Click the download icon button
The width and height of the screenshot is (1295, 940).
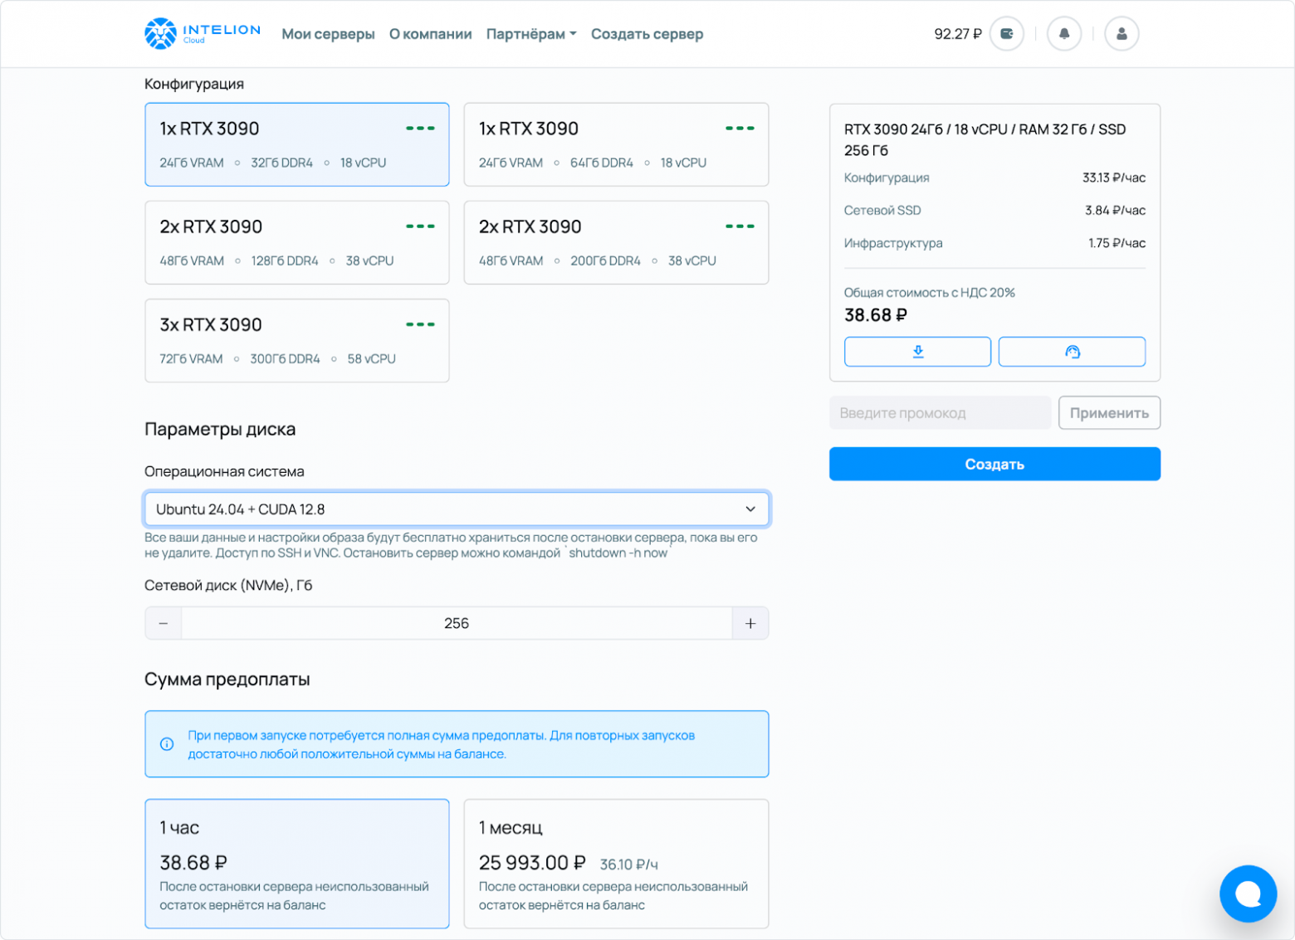click(917, 352)
